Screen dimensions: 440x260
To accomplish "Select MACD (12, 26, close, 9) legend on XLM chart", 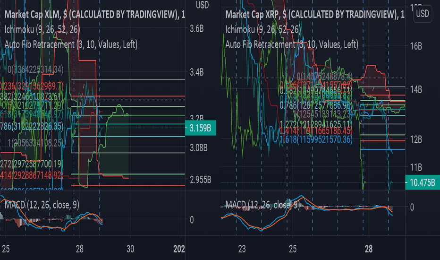I will 42,205.
